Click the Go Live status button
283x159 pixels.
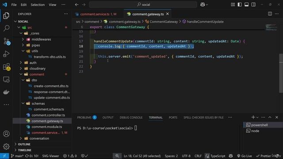pos(244,156)
